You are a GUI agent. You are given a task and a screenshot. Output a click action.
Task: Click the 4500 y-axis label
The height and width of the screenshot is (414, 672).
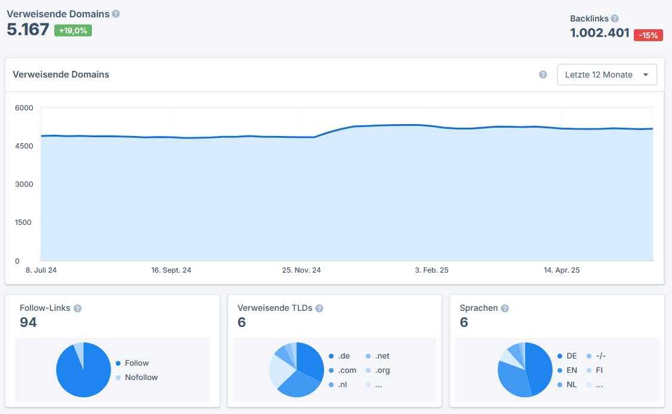[x=24, y=146]
